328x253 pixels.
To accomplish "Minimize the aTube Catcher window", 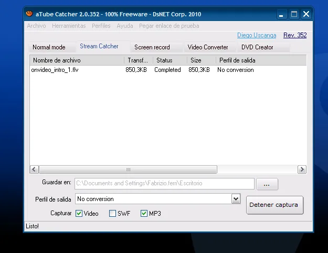I will click(282, 14).
